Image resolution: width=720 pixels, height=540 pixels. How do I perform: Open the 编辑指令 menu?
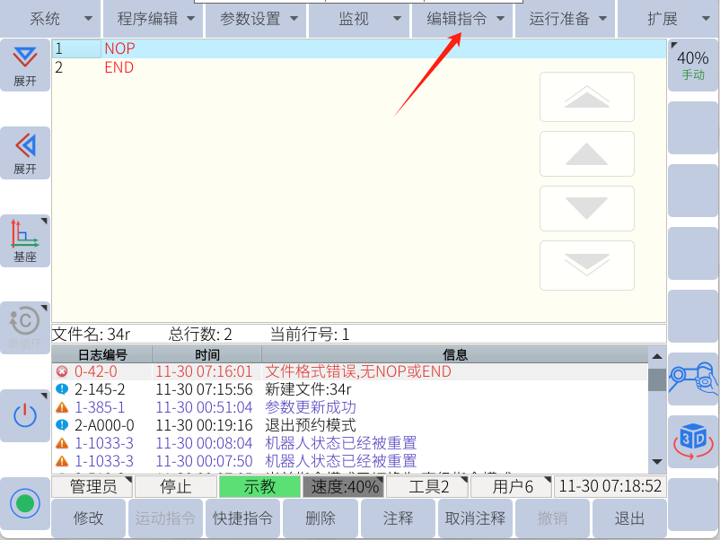coord(463,19)
